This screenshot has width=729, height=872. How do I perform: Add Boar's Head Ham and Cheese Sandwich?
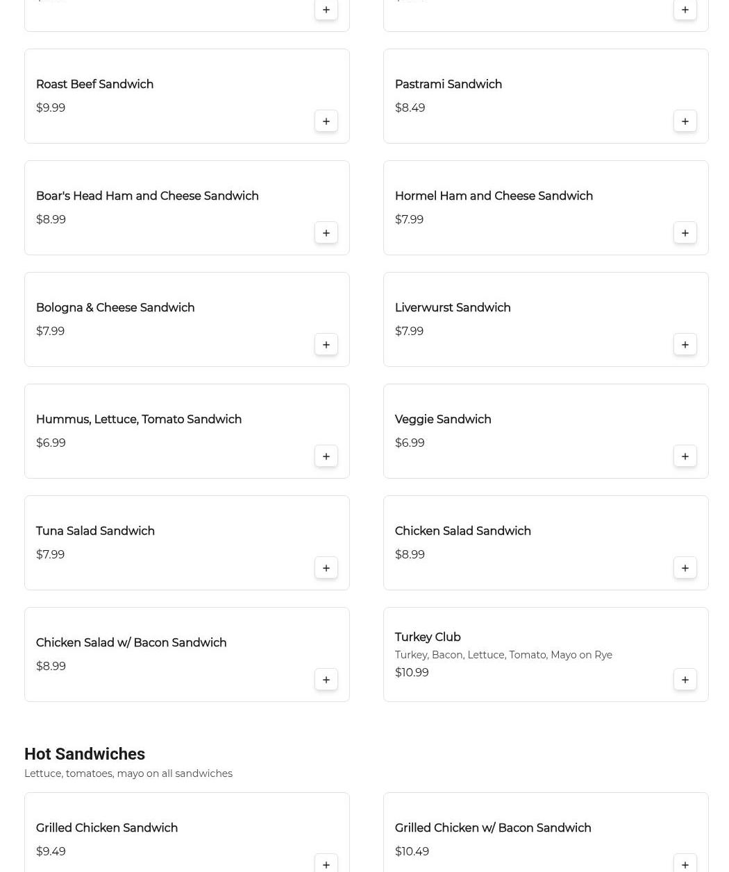point(326,233)
